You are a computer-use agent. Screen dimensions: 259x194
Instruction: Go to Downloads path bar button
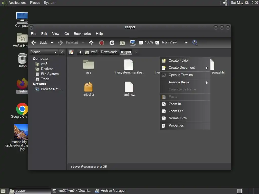109,52
